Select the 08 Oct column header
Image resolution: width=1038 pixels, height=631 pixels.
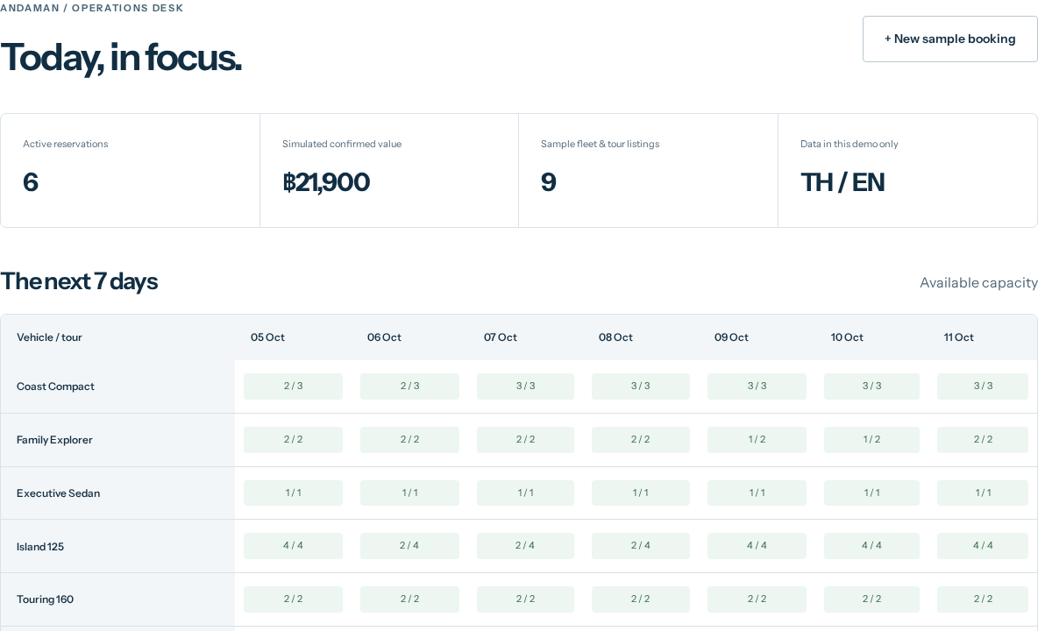pyautogui.click(x=615, y=337)
